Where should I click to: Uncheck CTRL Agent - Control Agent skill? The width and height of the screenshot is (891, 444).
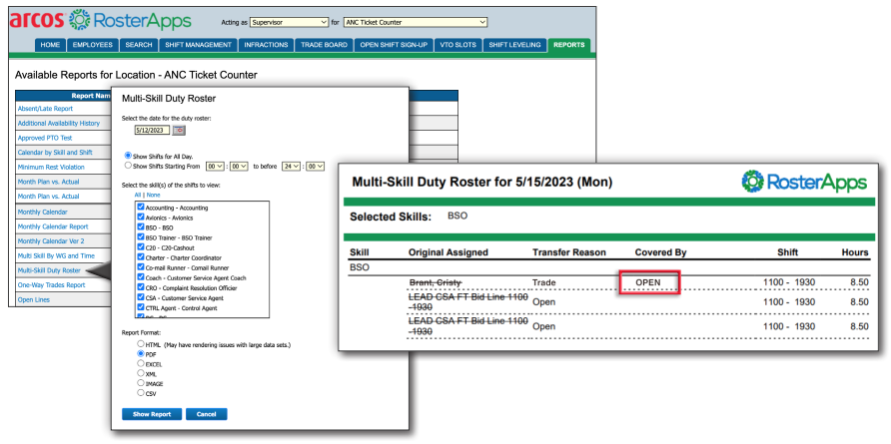141,307
